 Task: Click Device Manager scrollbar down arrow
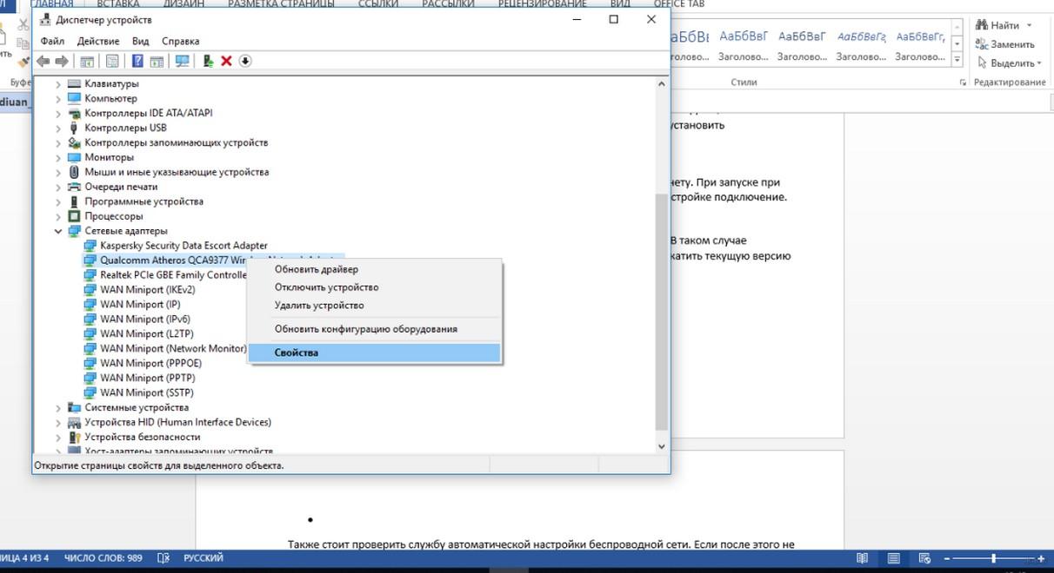coord(662,445)
